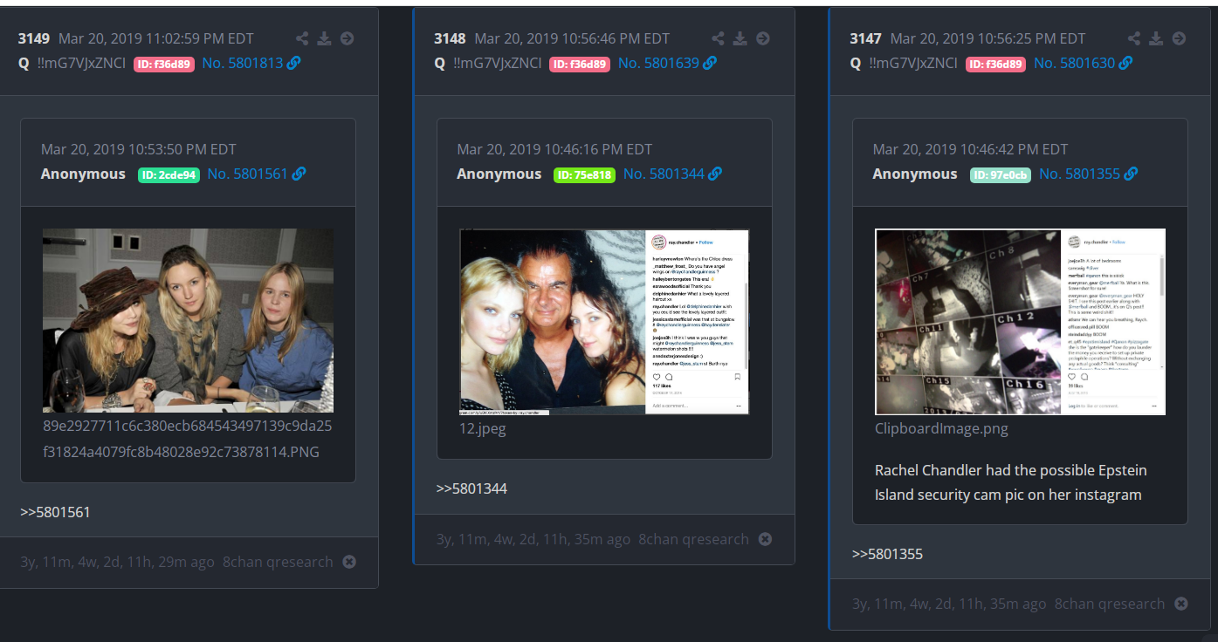Click tripcode !!mG7VJxZNCI on post 3149
This screenshot has width=1218, height=642.
tap(82, 63)
